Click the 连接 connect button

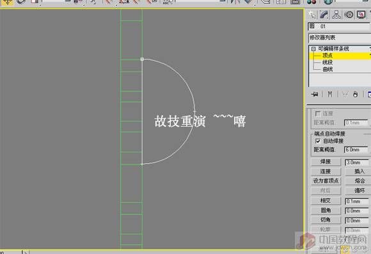click(x=326, y=171)
